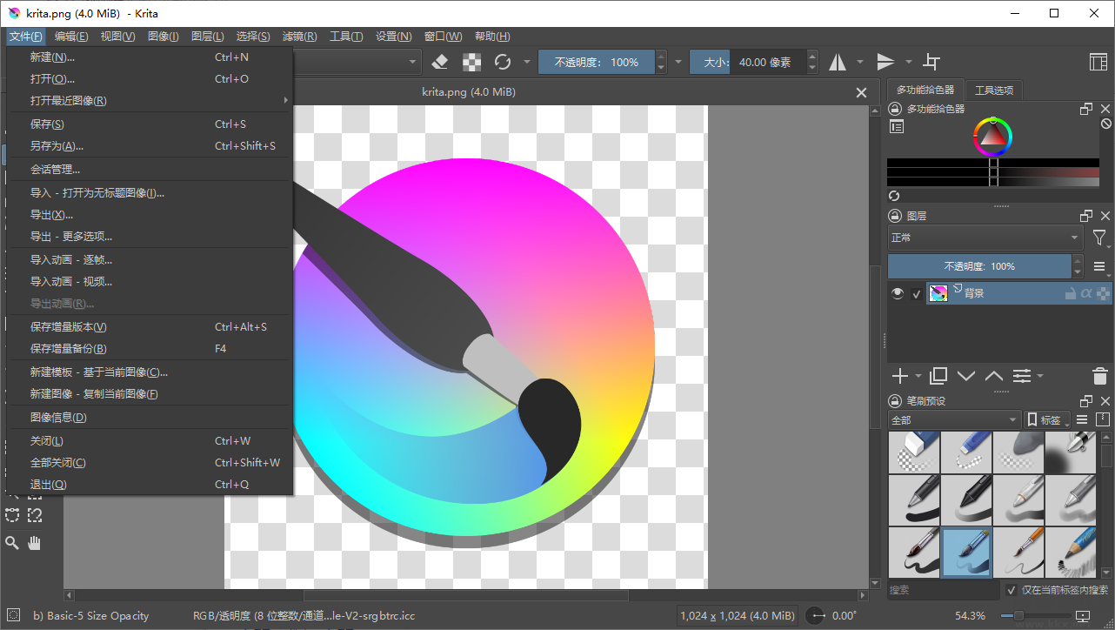Click the preserve alpha checkerboard icon
This screenshot has height=630, width=1115.
point(471,62)
